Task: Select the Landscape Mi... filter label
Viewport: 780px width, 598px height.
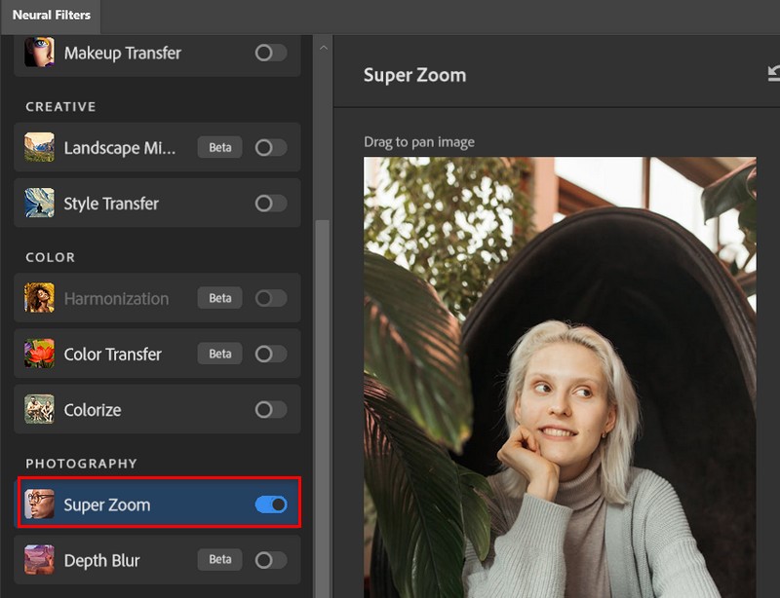Action: 119,148
